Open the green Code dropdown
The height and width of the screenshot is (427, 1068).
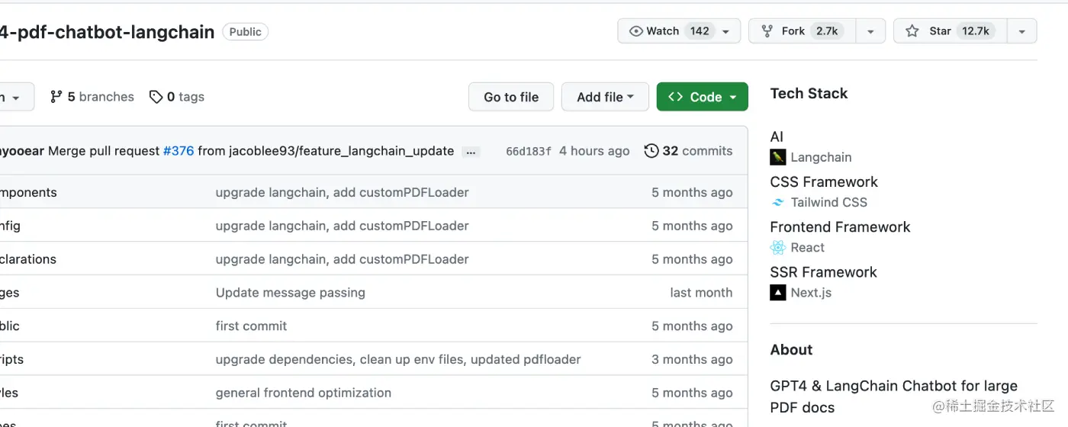[x=702, y=97]
